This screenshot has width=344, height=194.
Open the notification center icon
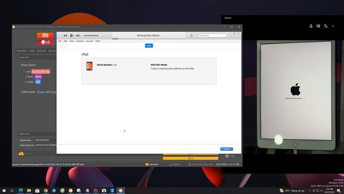pyautogui.click(x=339, y=191)
